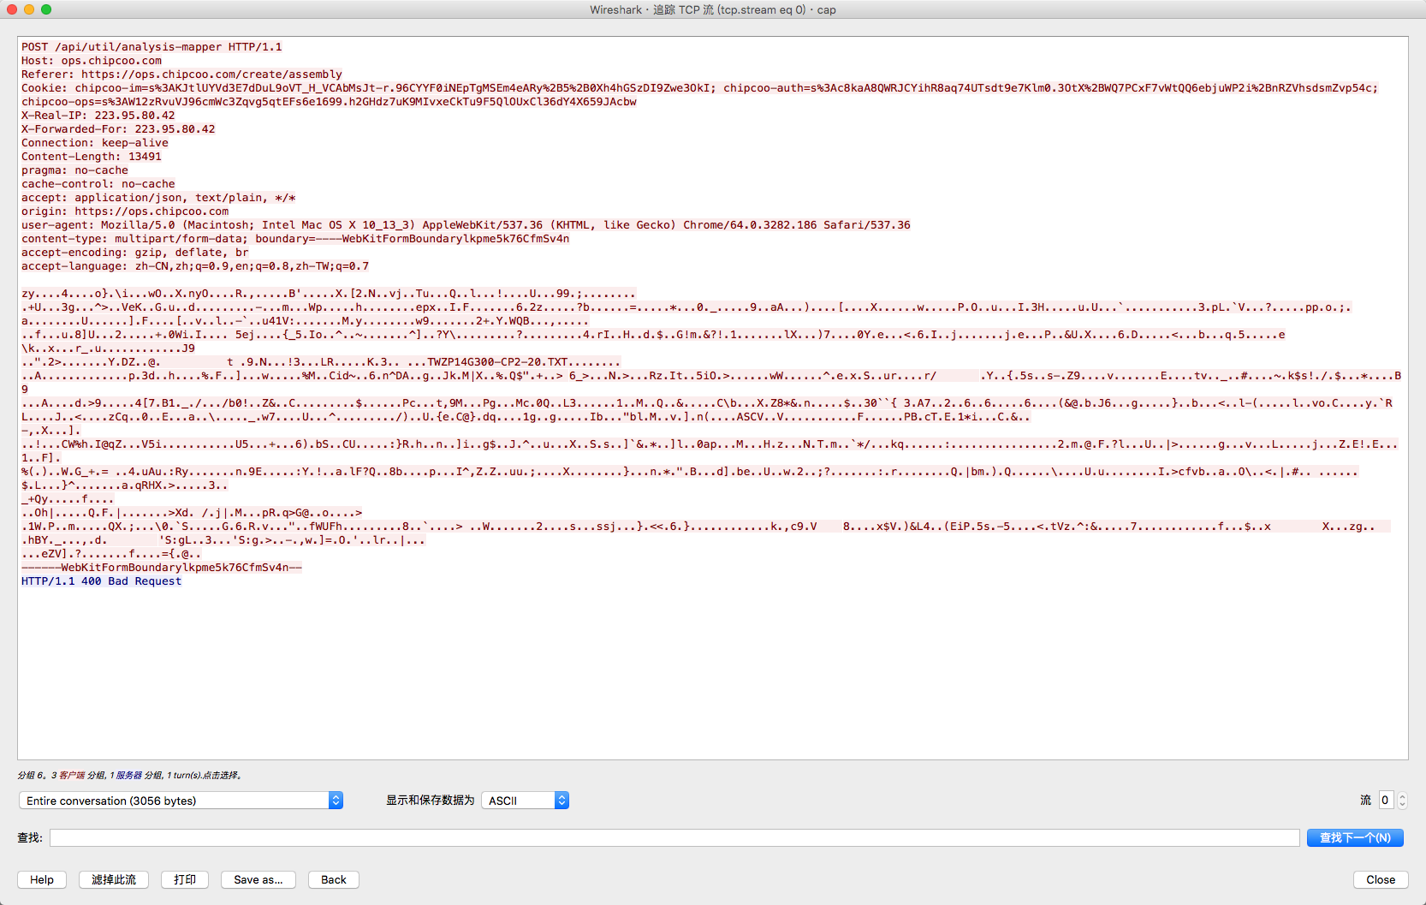Viewport: 1426px width, 905px height.
Task: Click the POST /api/util/analysis-mapper request line
Action: click(152, 47)
